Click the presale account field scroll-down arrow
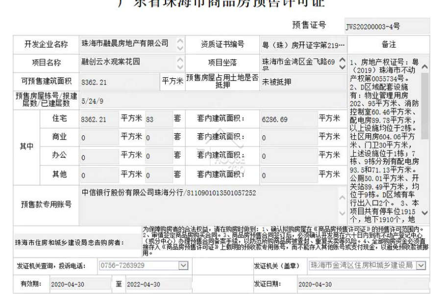Screen dimensions: 441x294 pos(343,213)
